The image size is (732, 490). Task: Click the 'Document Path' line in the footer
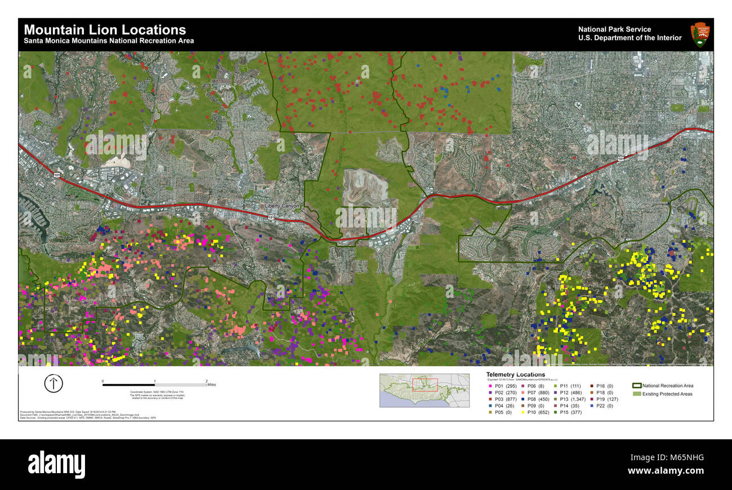point(79,415)
